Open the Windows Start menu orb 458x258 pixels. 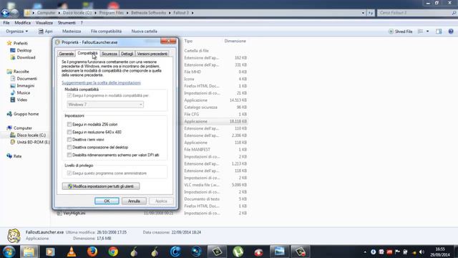(9, 252)
